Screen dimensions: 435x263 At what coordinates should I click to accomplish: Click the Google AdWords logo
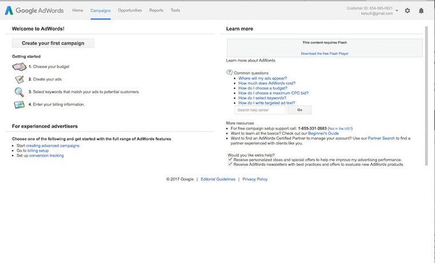click(34, 10)
